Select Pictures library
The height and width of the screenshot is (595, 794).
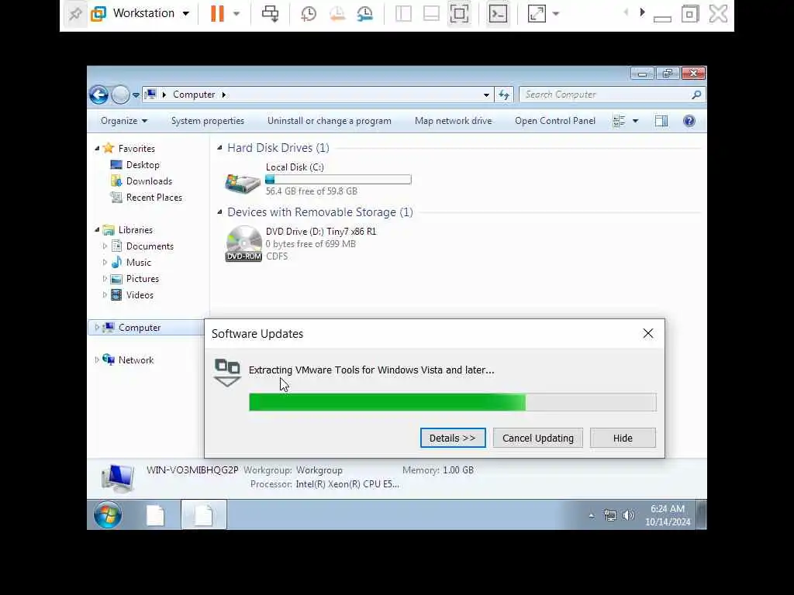click(143, 279)
